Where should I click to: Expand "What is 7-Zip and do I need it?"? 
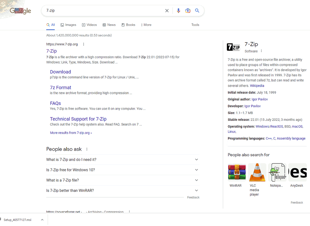(x=122, y=160)
